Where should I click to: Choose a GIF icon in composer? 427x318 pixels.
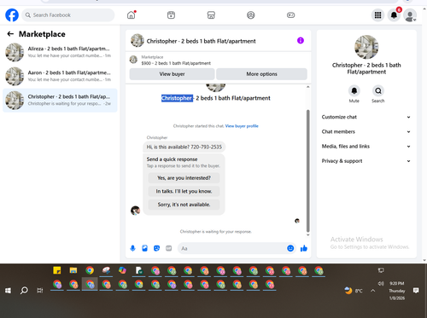[x=169, y=248]
